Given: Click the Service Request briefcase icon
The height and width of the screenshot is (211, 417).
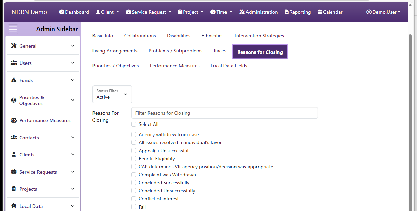Looking at the screenshot, I should (x=128, y=12).
